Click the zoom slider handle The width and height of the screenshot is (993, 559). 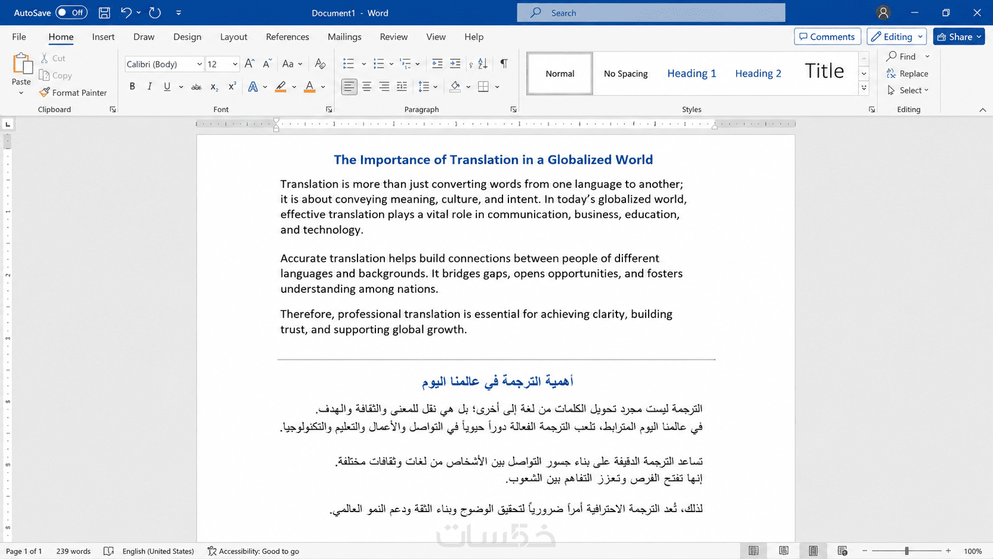click(907, 551)
